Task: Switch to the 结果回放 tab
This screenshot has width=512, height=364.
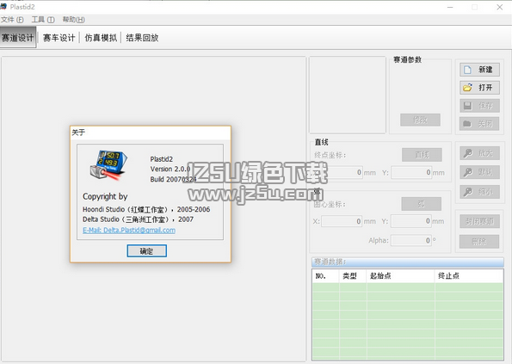Action: [142, 38]
